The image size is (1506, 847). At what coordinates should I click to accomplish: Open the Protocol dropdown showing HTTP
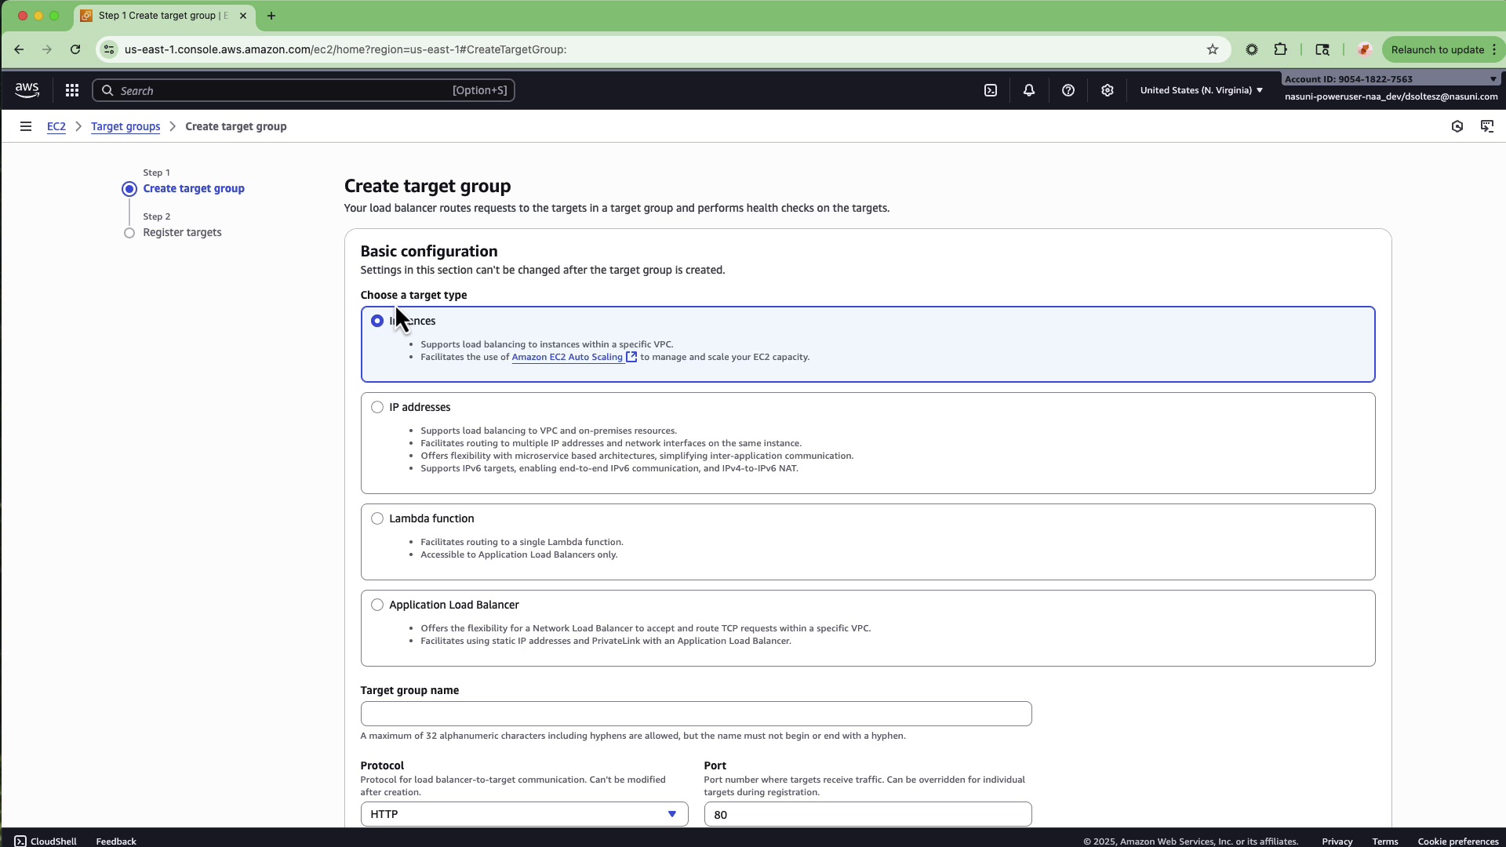(x=524, y=814)
